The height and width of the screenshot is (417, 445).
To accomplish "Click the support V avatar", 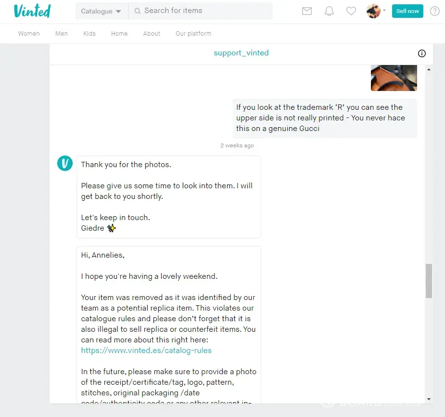I will (x=65, y=164).
